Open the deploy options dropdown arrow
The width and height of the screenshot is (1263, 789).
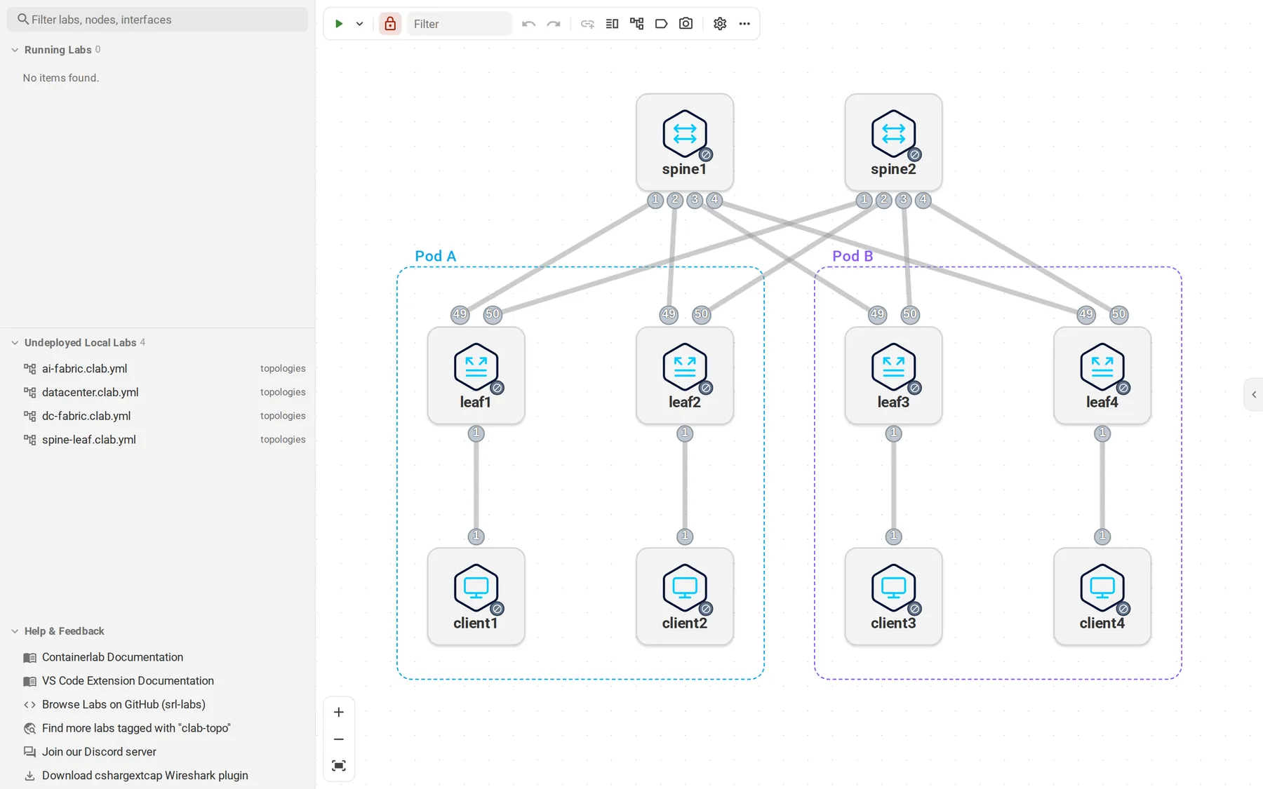[359, 24]
